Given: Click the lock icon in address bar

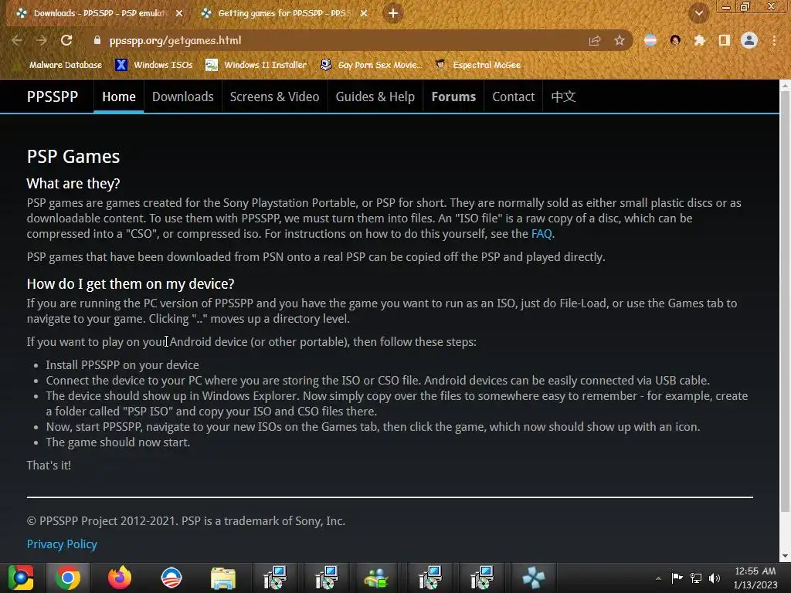Looking at the screenshot, I should (97, 40).
